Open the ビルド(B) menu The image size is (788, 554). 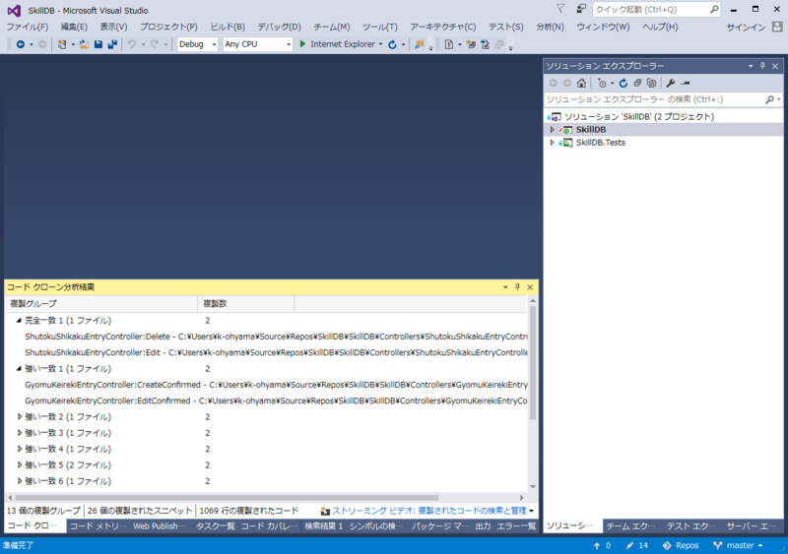[x=228, y=27]
